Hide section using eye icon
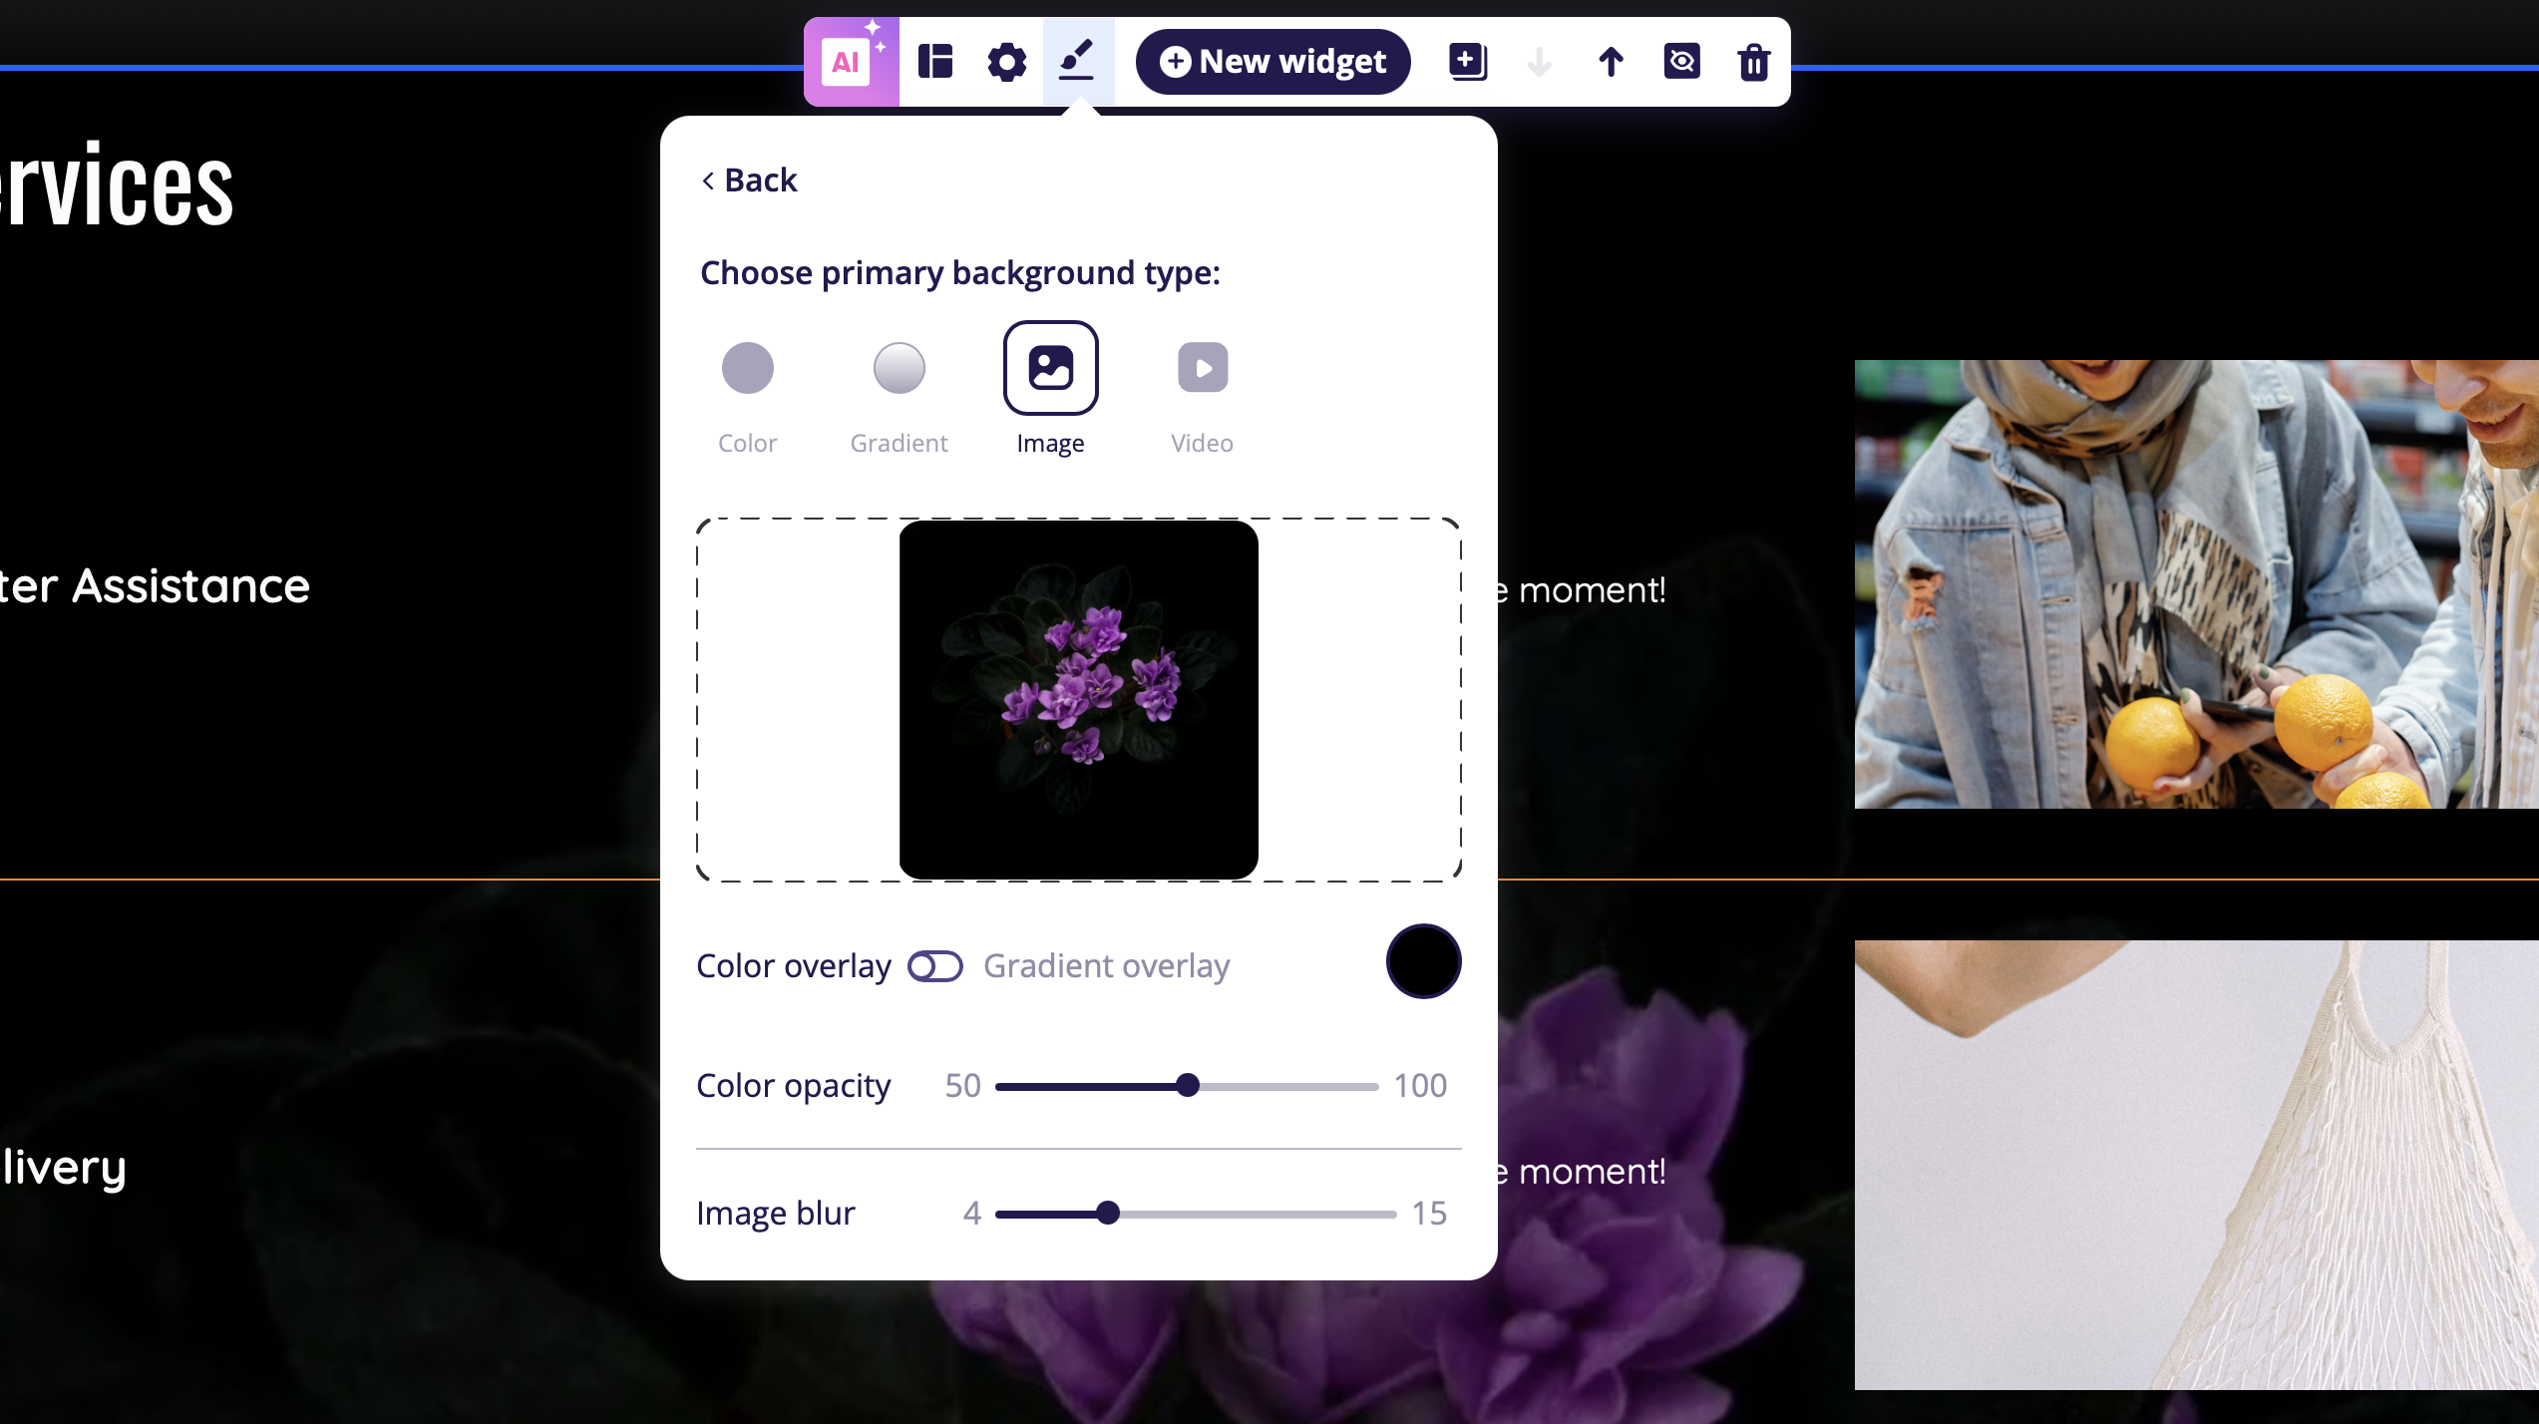 pos(1681,62)
